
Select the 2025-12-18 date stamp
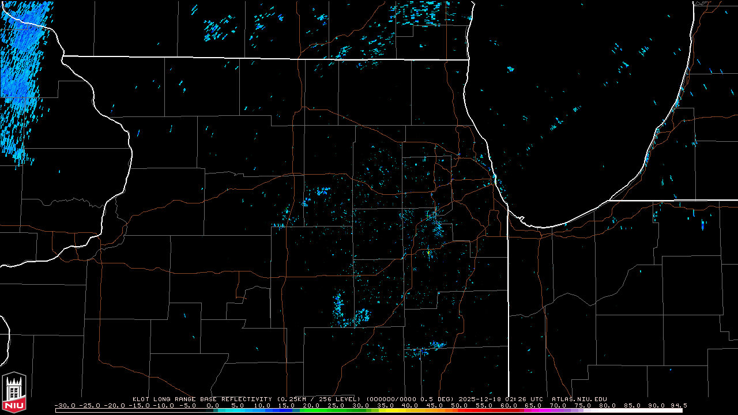pos(480,399)
